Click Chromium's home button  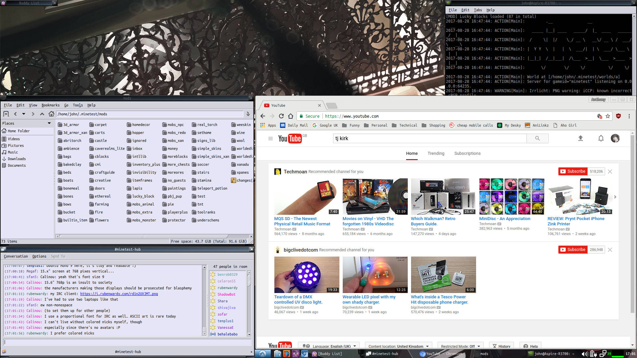tap(291, 116)
